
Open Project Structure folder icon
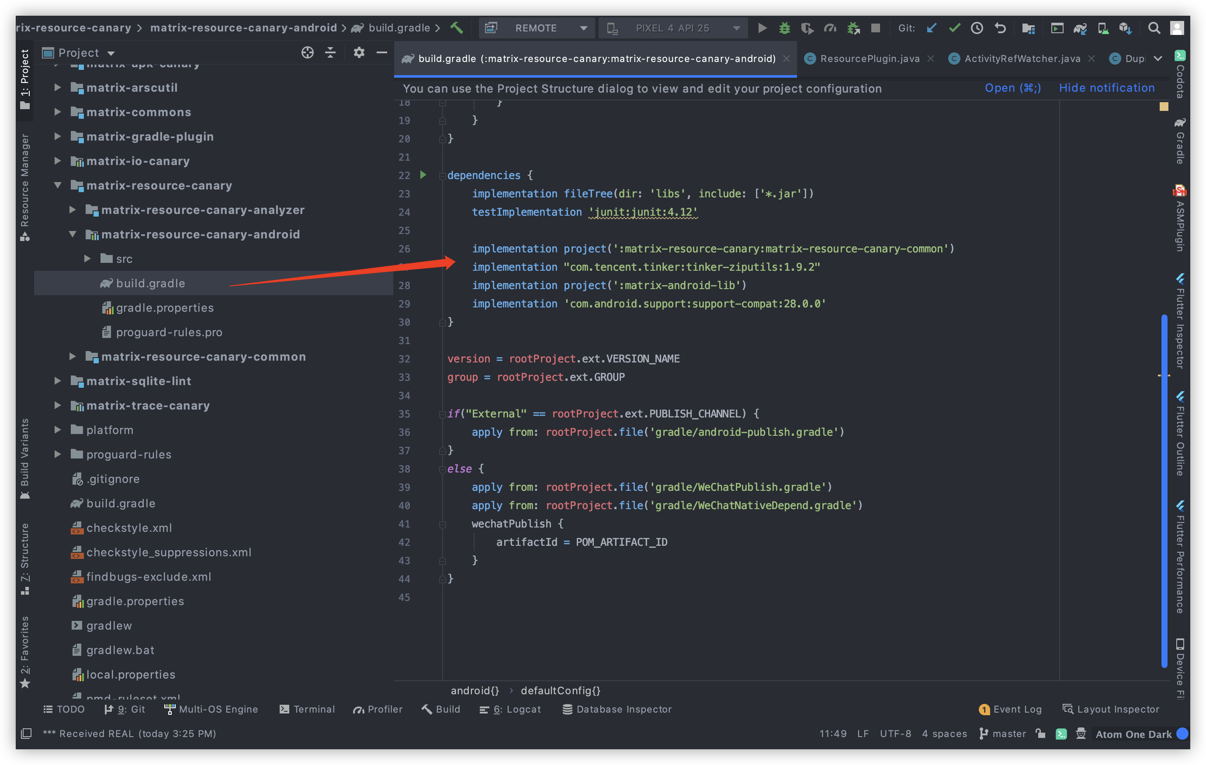click(x=1028, y=28)
